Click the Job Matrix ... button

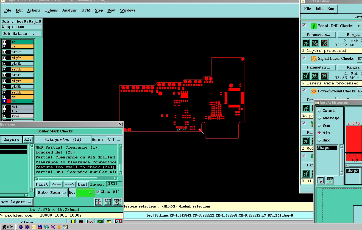point(21,34)
